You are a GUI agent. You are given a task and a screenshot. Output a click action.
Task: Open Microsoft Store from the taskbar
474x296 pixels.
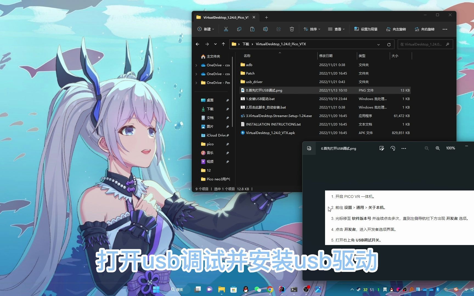tap(234, 289)
